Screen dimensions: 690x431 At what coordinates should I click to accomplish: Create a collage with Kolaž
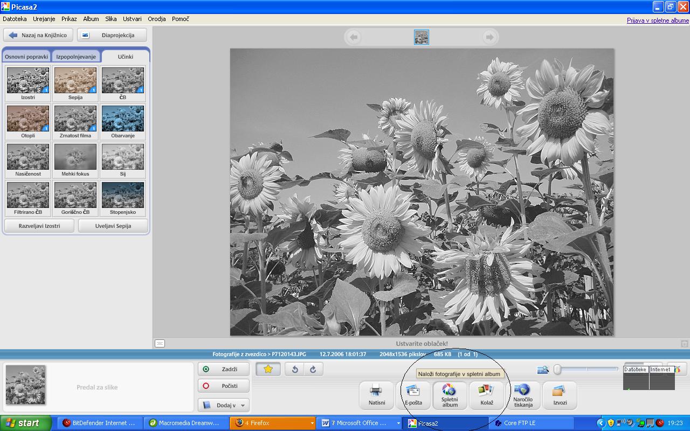point(486,395)
